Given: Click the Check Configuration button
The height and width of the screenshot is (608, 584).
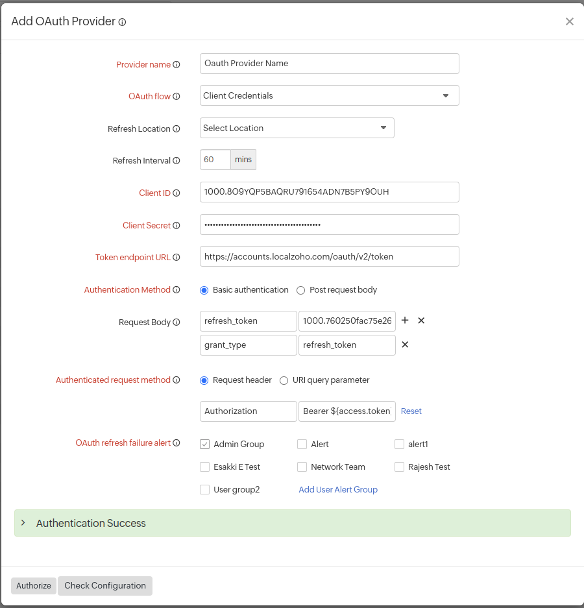Looking at the screenshot, I should [104, 585].
